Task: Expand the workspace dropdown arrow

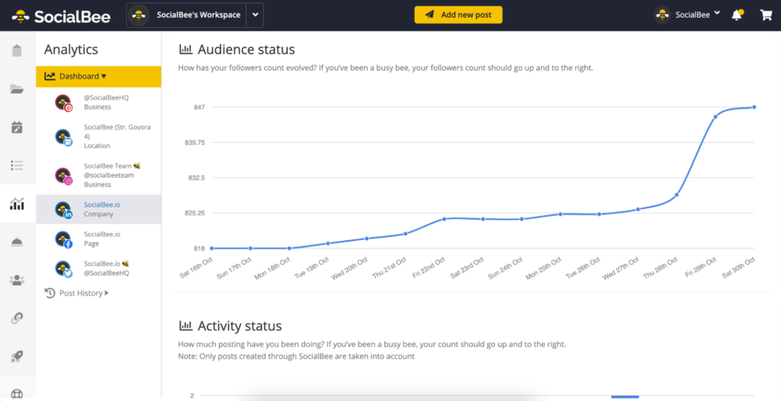Action: click(256, 15)
